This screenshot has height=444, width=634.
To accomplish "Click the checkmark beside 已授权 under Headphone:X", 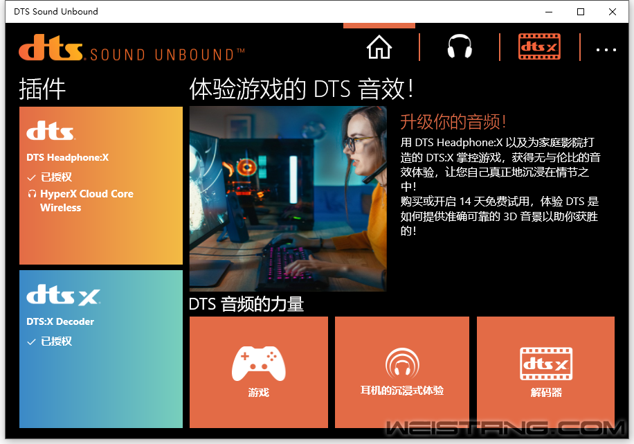I will [x=31, y=177].
